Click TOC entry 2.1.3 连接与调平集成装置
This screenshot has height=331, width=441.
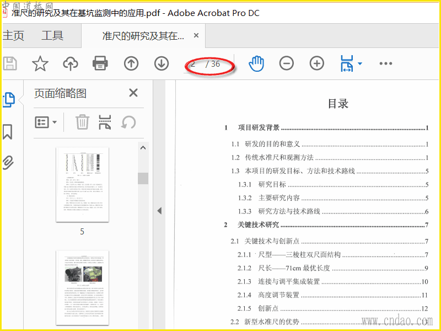(x=333, y=282)
